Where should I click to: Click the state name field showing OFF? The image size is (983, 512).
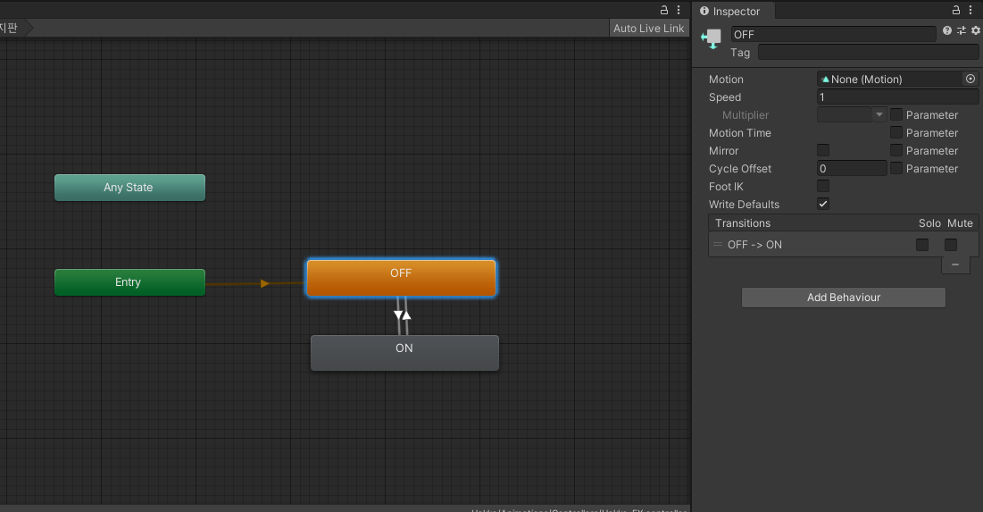tap(833, 35)
